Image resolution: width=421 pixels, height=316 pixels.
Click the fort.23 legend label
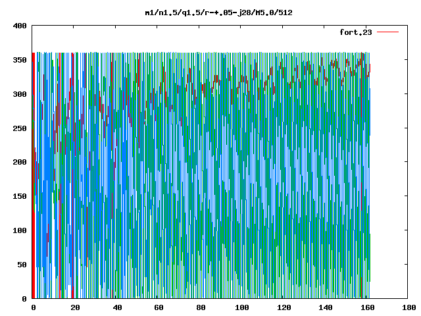356,32
